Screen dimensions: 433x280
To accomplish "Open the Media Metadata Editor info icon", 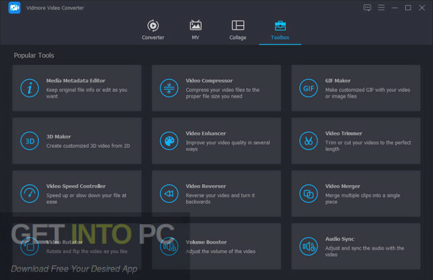I will point(29,88).
